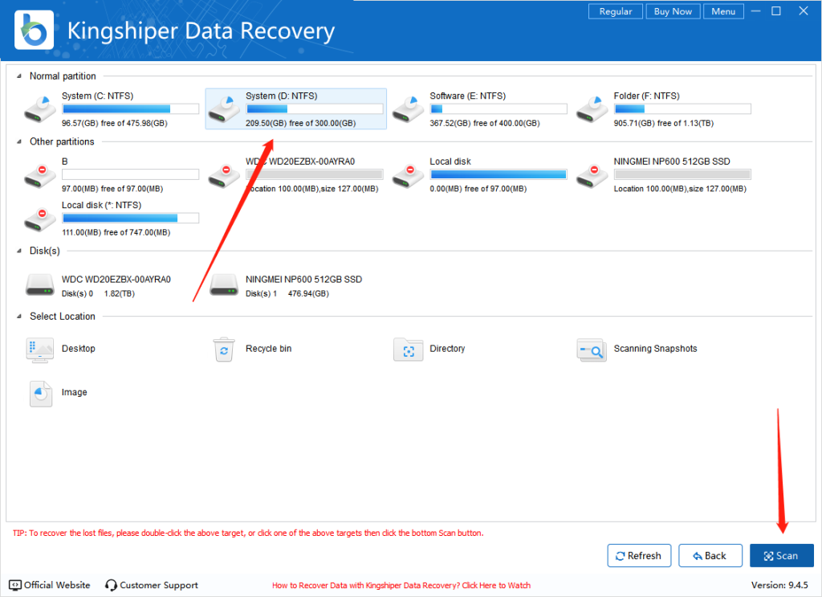822x597 pixels.
Task: Open the How to Recover Data tutorial link
Action: click(401, 586)
